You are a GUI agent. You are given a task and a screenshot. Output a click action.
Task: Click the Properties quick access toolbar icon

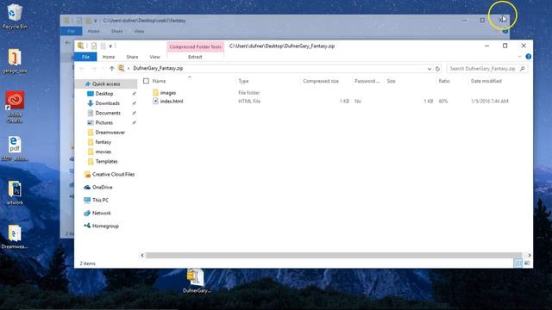click(94, 46)
